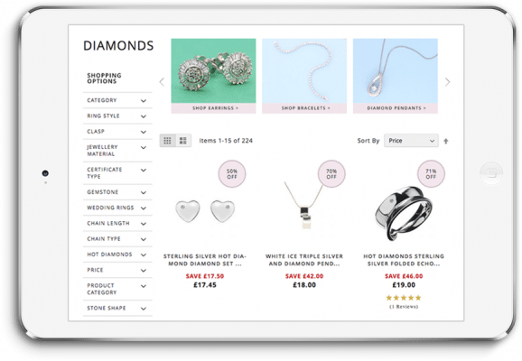Show next carousel banner
The height and width of the screenshot is (361, 522).
[447, 82]
